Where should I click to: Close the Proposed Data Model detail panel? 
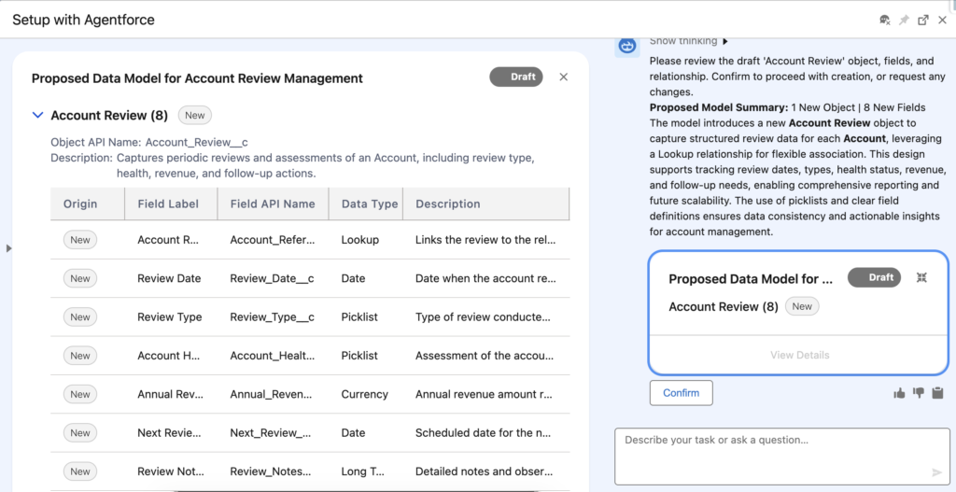coord(563,77)
